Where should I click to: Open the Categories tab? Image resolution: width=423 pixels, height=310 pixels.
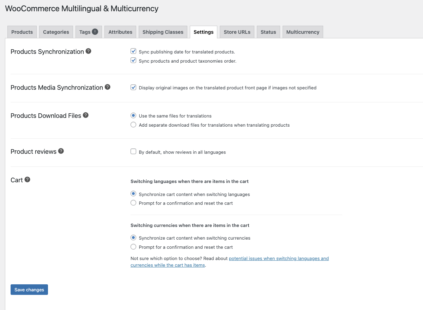(x=56, y=32)
